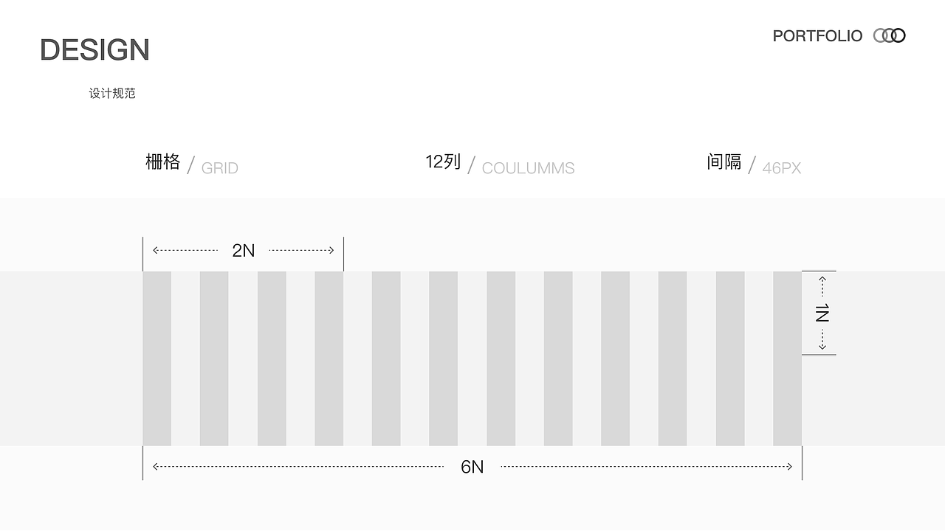The image size is (945, 531).
Task: Click the 2N measurement label
Action: [x=244, y=251]
